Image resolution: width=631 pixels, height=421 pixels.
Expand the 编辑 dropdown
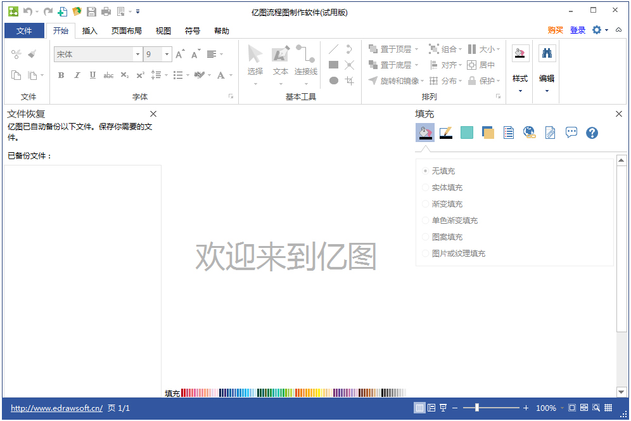547,91
